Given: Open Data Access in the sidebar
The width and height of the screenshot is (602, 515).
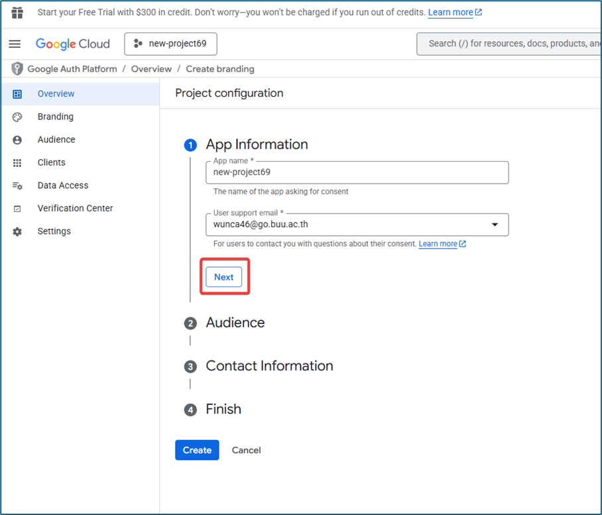Looking at the screenshot, I should click(x=63, y=186).
